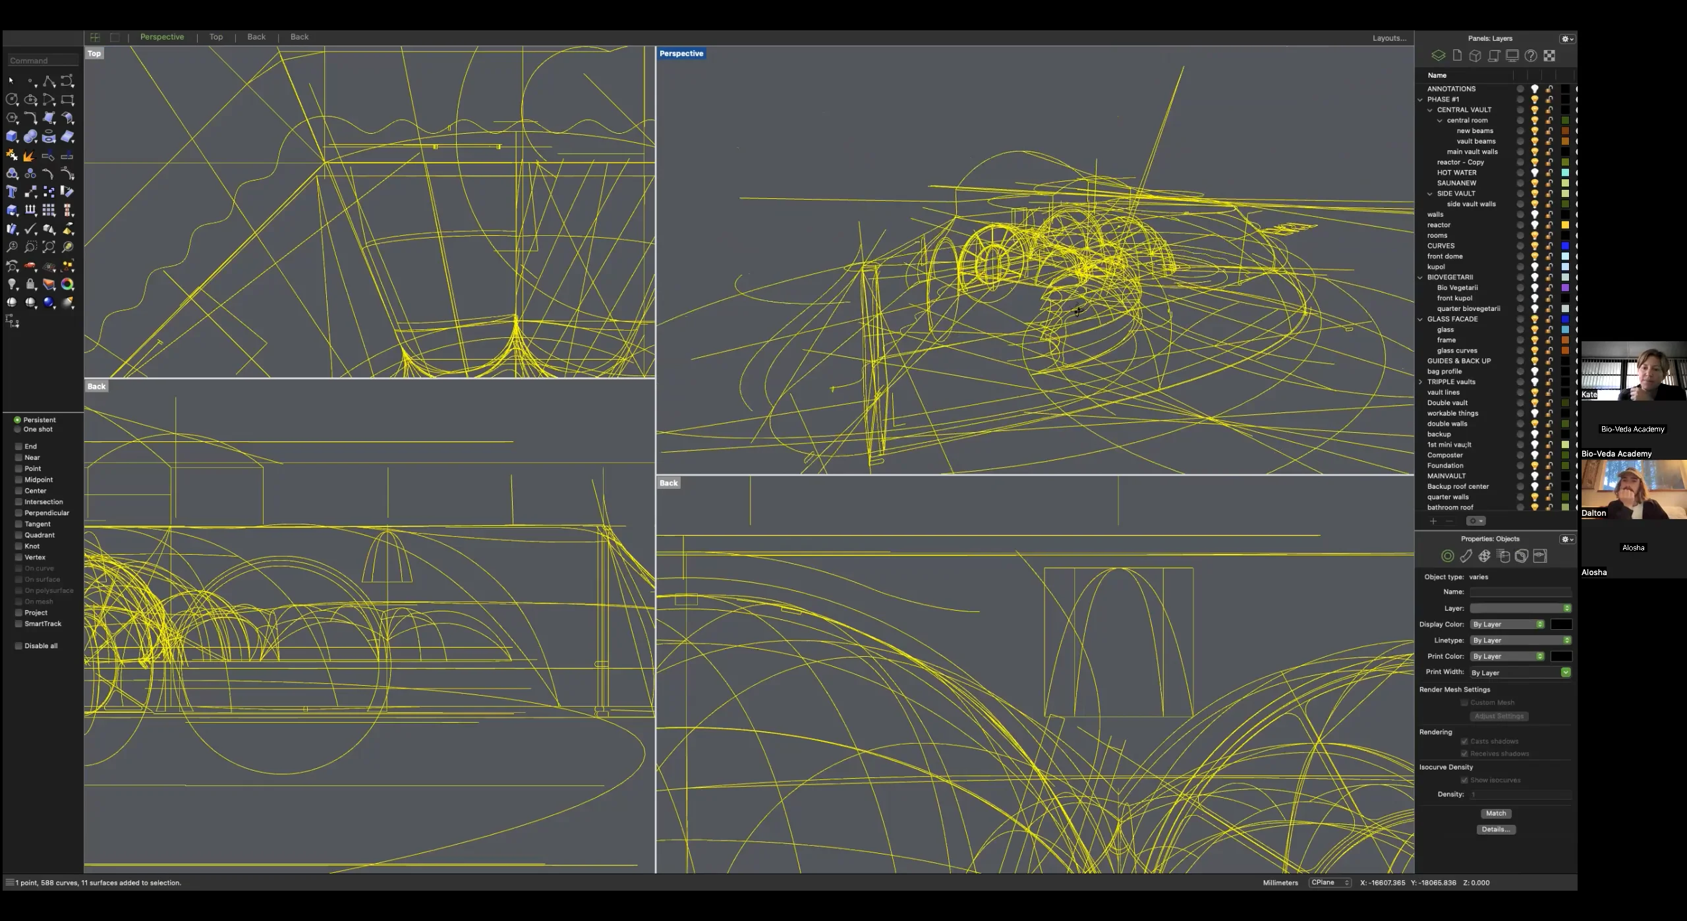Click the padlock Lock objects icon
Screen dimensions: 1687x921
pos(30,284)
